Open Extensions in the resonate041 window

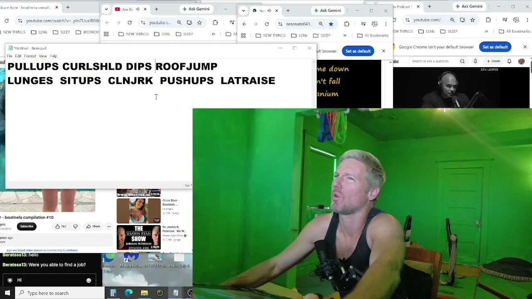click(347, 24)
